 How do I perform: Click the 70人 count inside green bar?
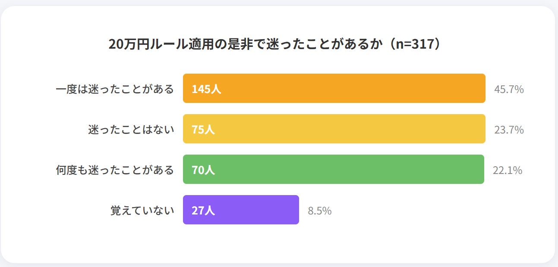(203, 170)
